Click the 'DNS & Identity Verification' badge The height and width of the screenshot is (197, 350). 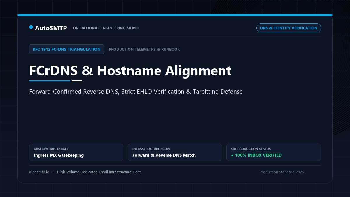[x=288, y=28]
